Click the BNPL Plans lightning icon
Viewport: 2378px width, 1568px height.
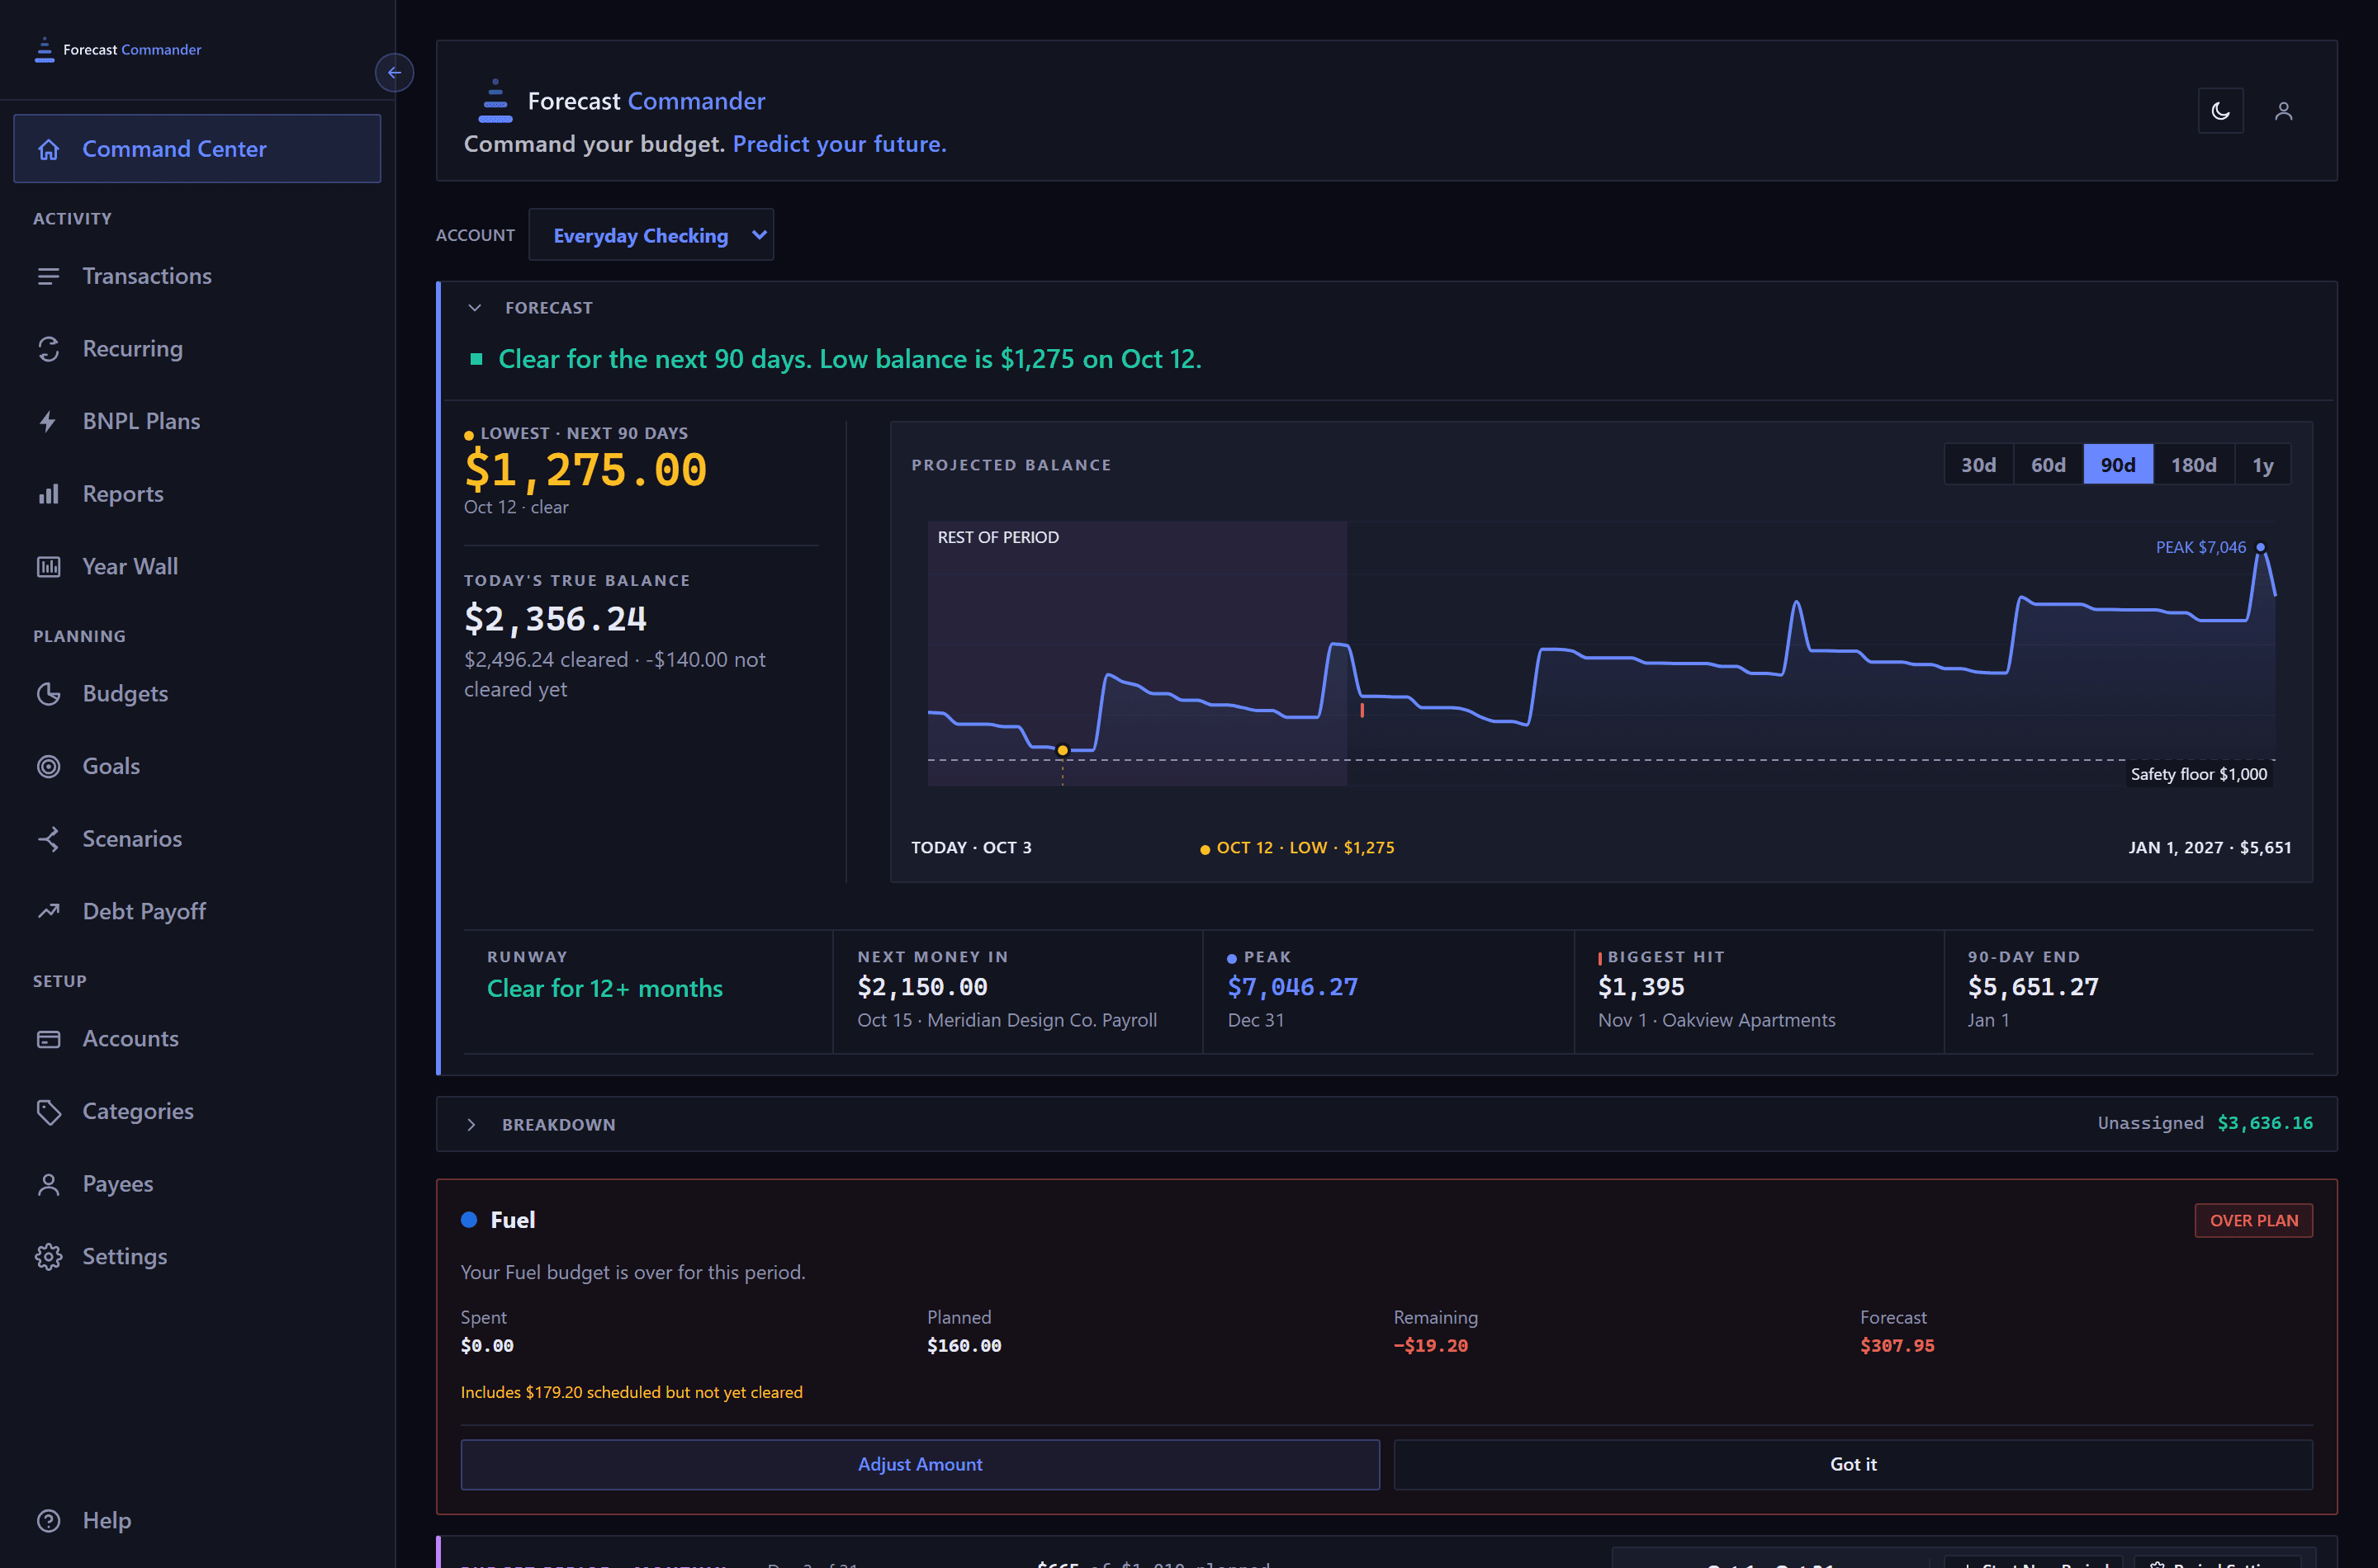48,421
